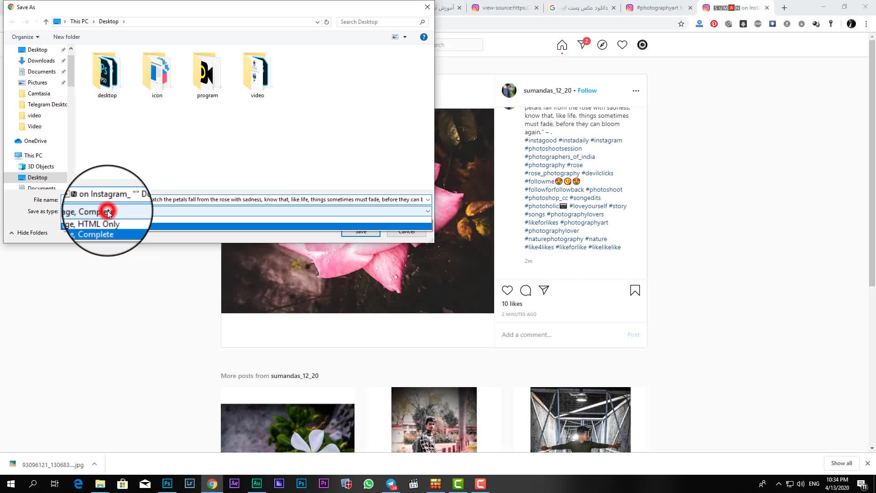Save post with bookmark icon
The image size is (876, 493).
point(635,290)
